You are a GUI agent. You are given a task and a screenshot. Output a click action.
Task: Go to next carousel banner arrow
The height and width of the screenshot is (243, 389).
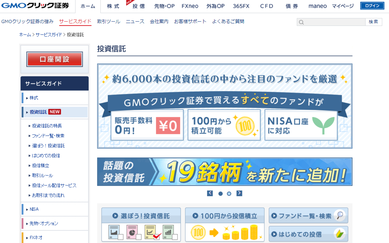(x=239, y=193)
